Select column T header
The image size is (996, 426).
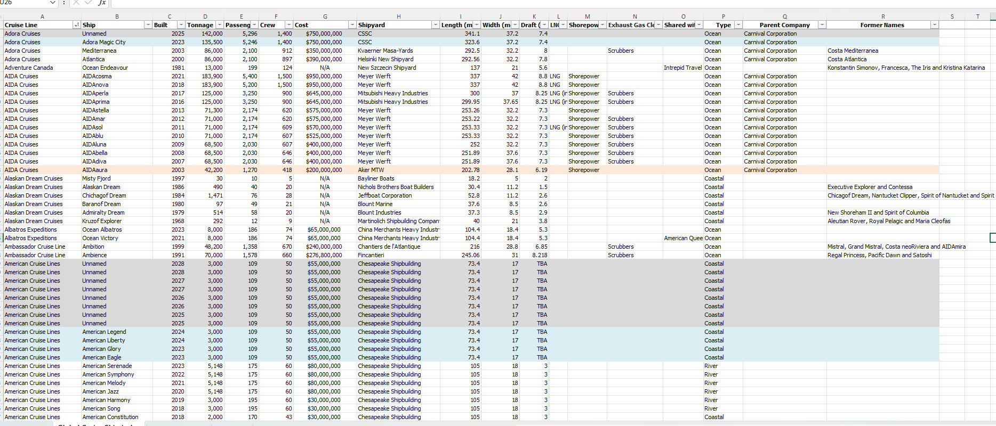pyautogui.click(x=978, y=17)
